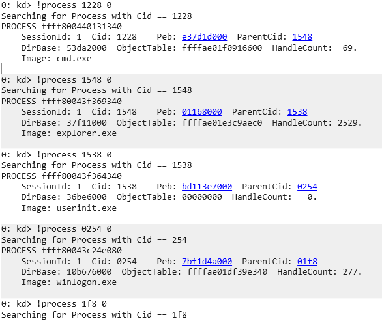Image resolution: width=382 pixels, height=328 pixels.
Task: Click the PROCESS address ffff800440131340
Action: 81,26
